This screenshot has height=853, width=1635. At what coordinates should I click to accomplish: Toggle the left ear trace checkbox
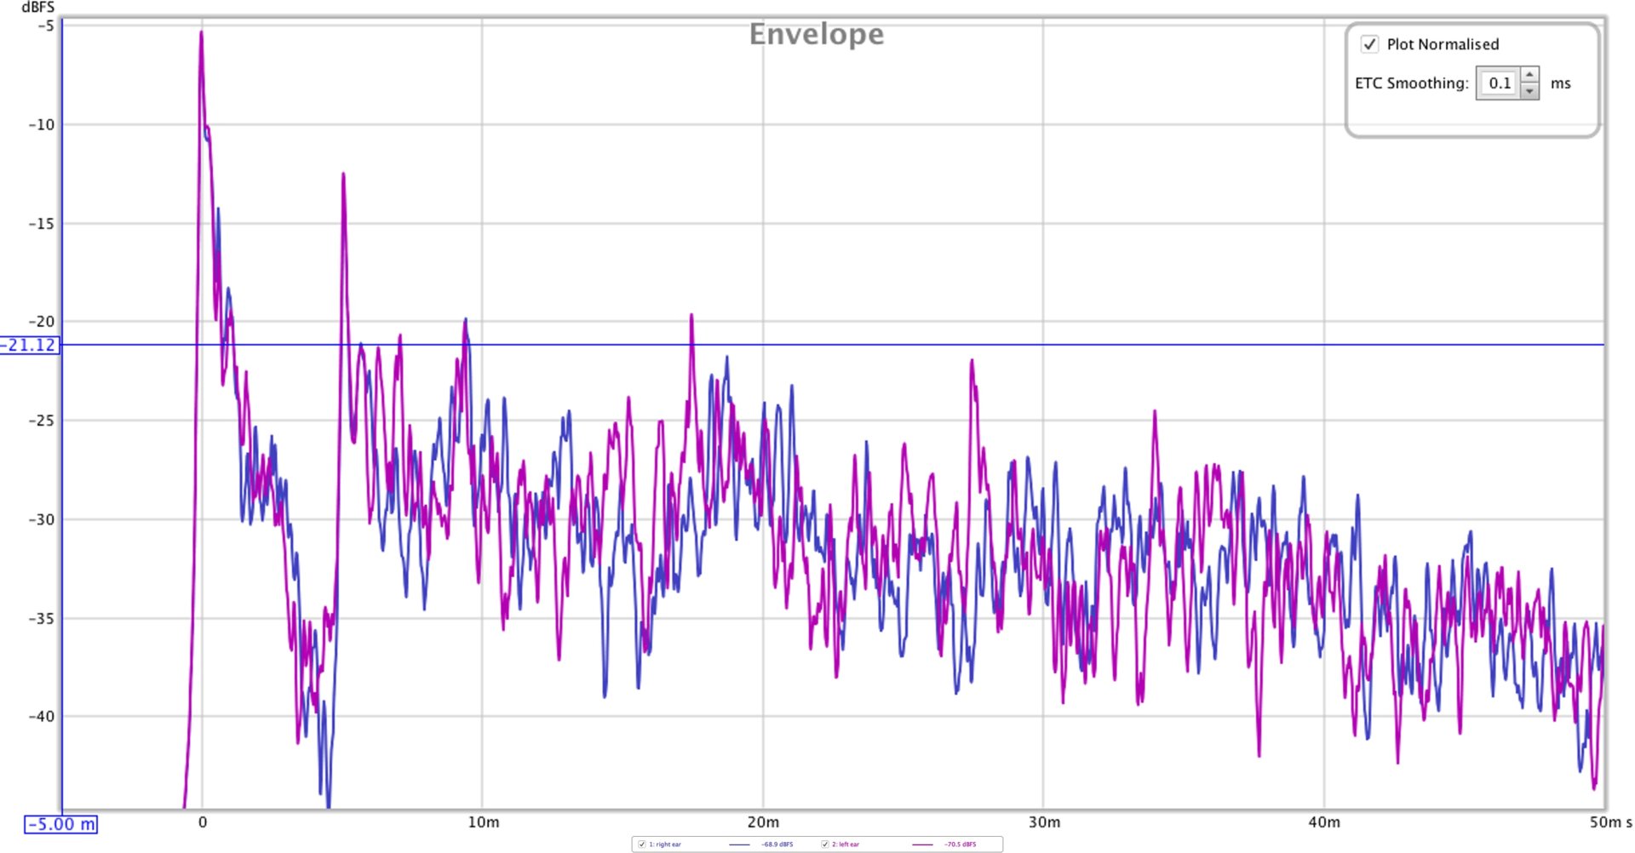[x=824, y=844]
